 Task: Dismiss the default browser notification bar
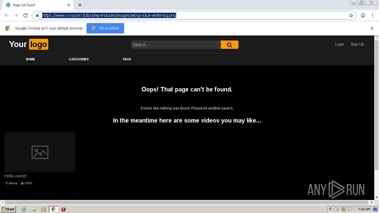point(372,28)
